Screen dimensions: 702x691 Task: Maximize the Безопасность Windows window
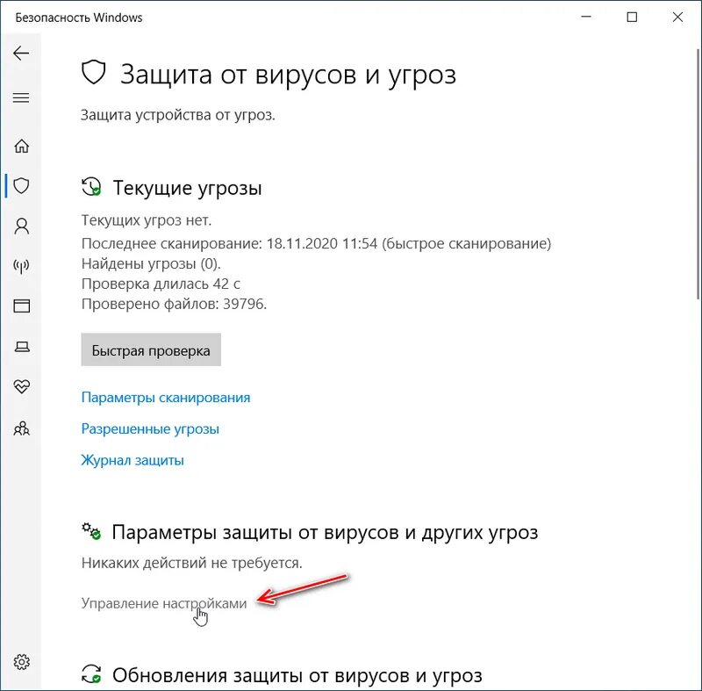tap(632, 17)
